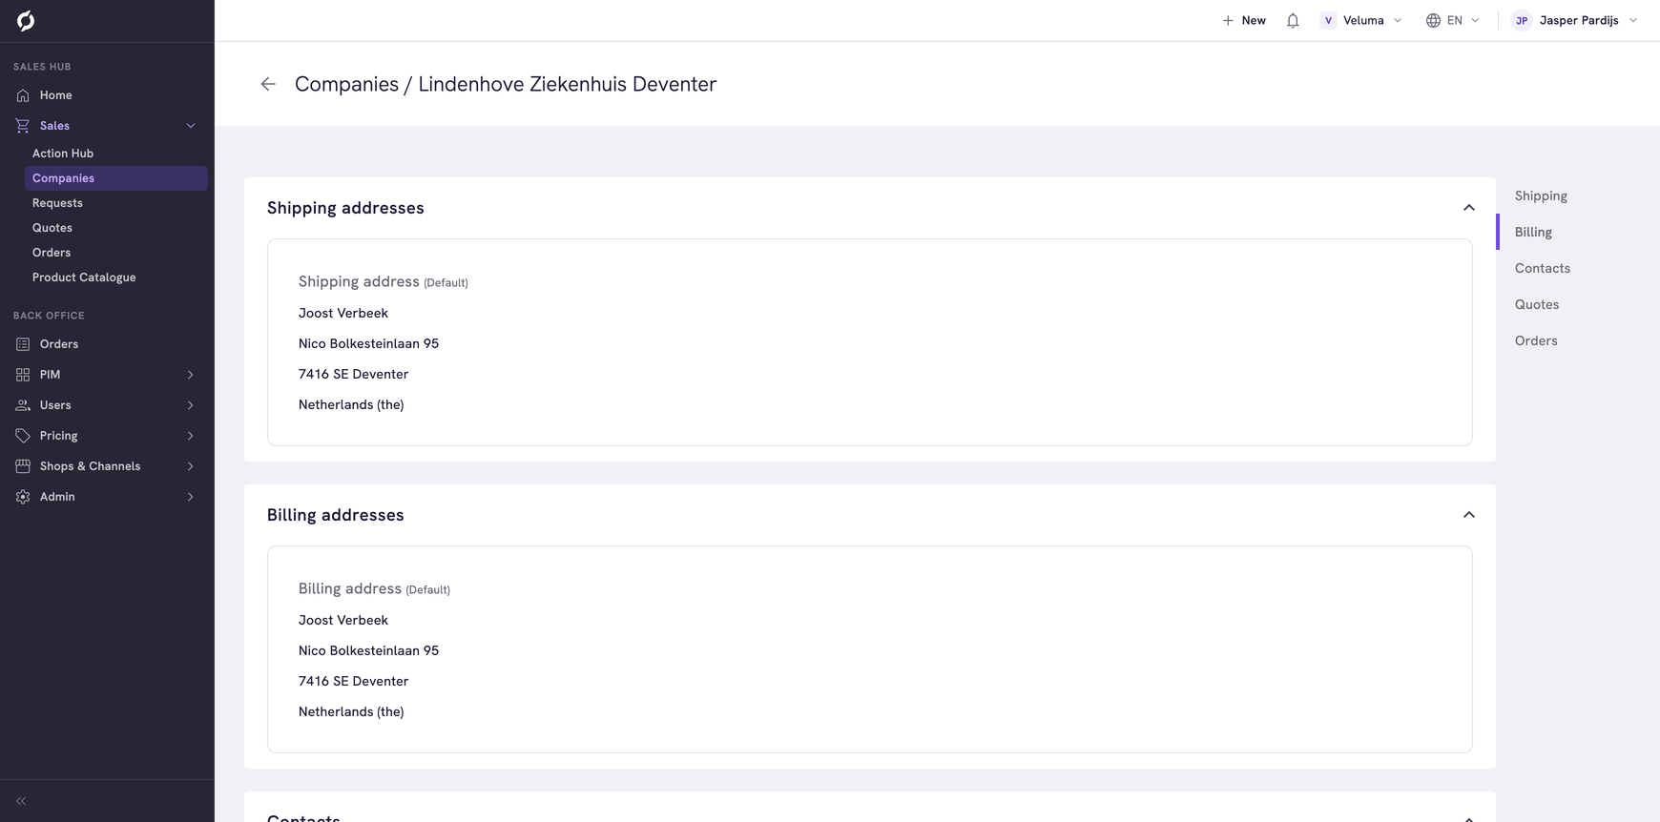Click the PIM grid icon
1660x822 pixels.
click(x=23, y=375)
